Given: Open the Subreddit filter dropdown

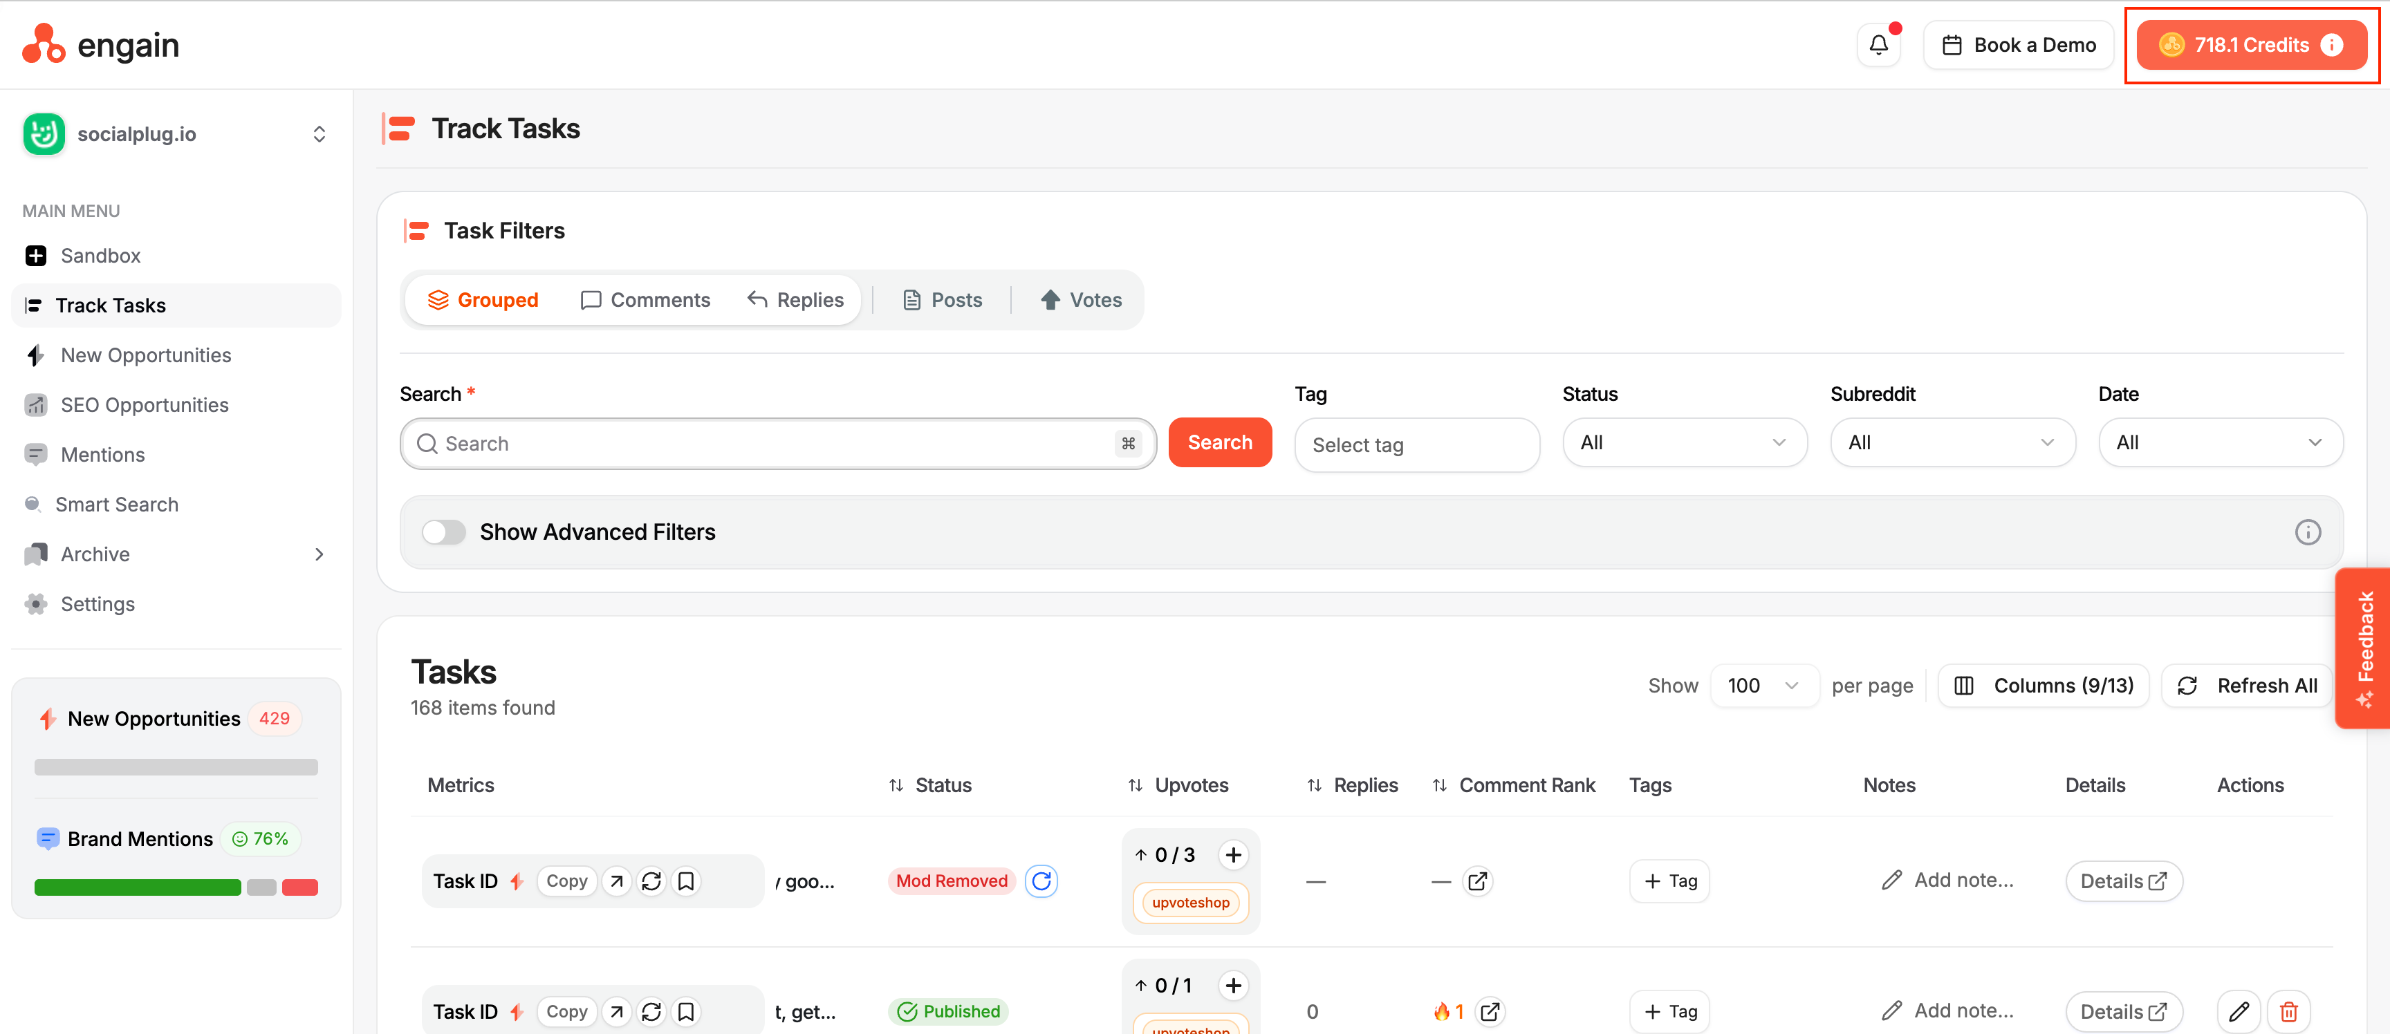Looking at the screenshot, I should (x=1952, y=442).
